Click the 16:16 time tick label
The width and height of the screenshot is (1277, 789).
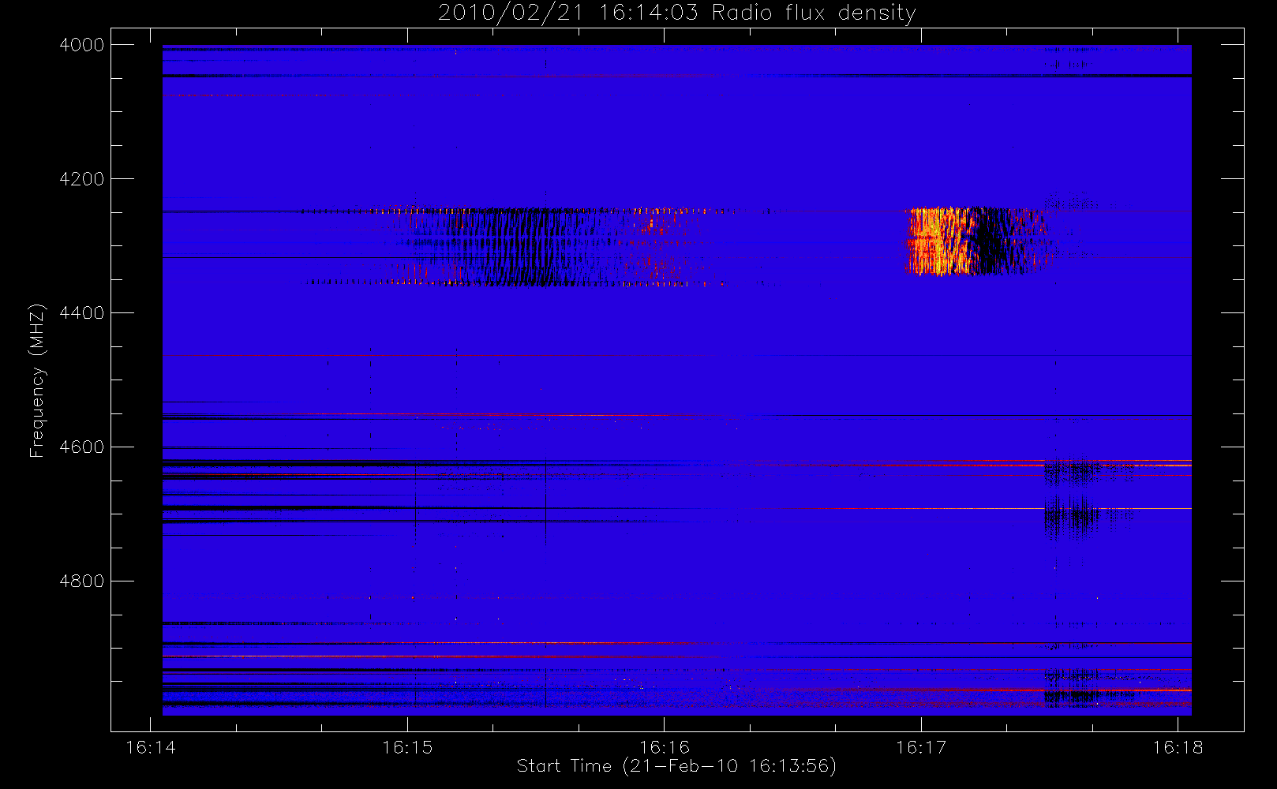coord(664,747)
